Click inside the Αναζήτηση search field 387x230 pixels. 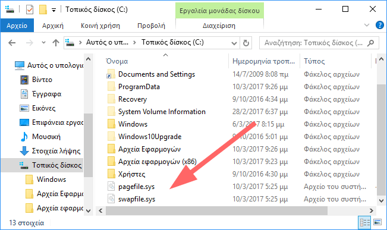tap(313, 43)
